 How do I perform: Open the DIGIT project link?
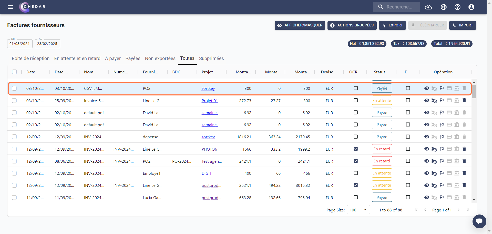[x=207, y=173]
